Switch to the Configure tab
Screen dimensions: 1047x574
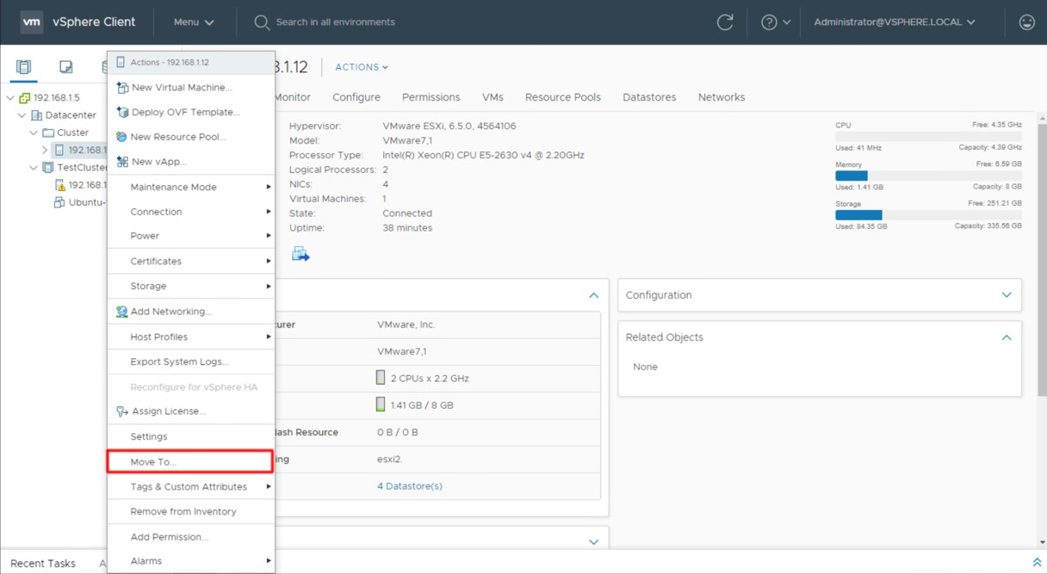(356, 97)
